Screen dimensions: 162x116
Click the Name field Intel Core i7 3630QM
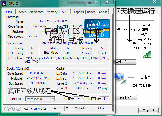54,21
